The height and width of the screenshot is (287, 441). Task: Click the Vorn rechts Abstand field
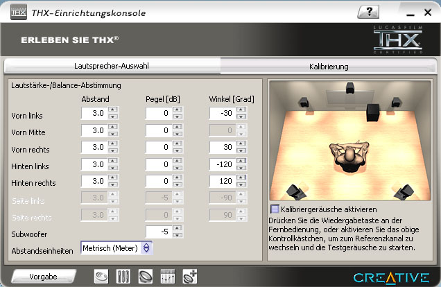[x=94, y=147]
